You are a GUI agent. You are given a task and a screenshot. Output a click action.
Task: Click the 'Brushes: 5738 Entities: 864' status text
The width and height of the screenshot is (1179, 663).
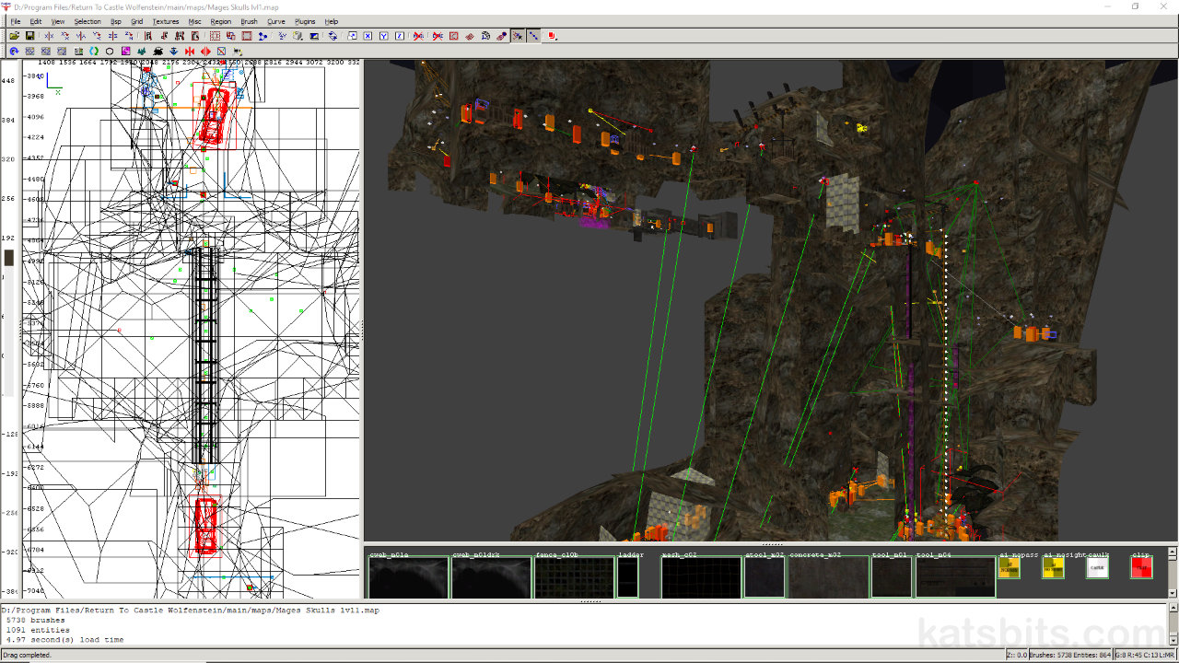(x=1069, y=655)
